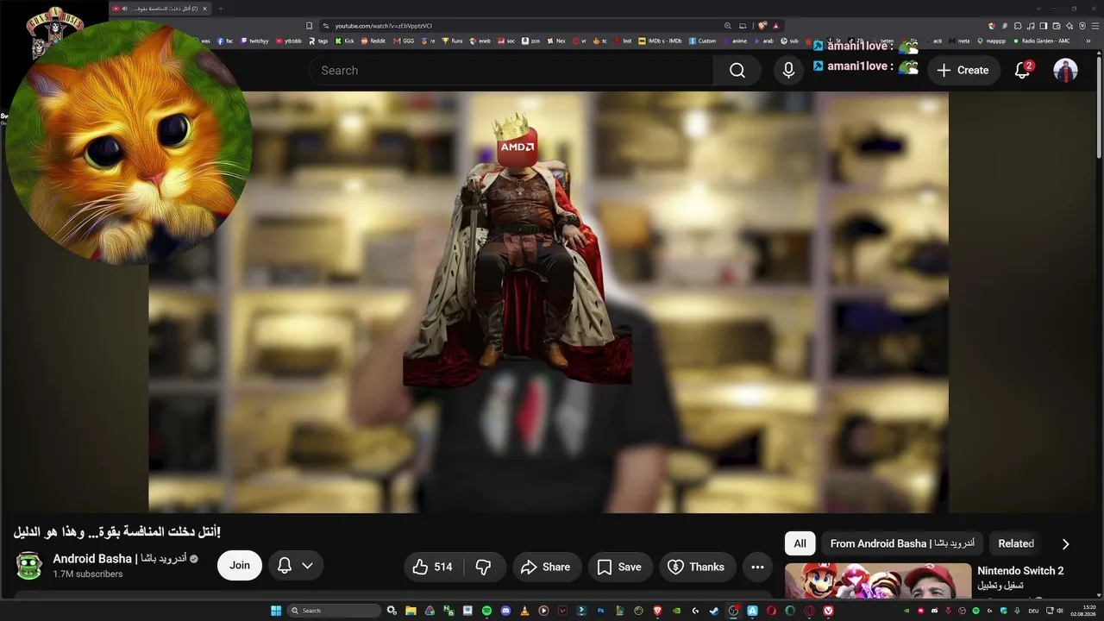Open the Kick bookmark
Viewport: 1104px width, 621px height.
[x=344, y=41]
